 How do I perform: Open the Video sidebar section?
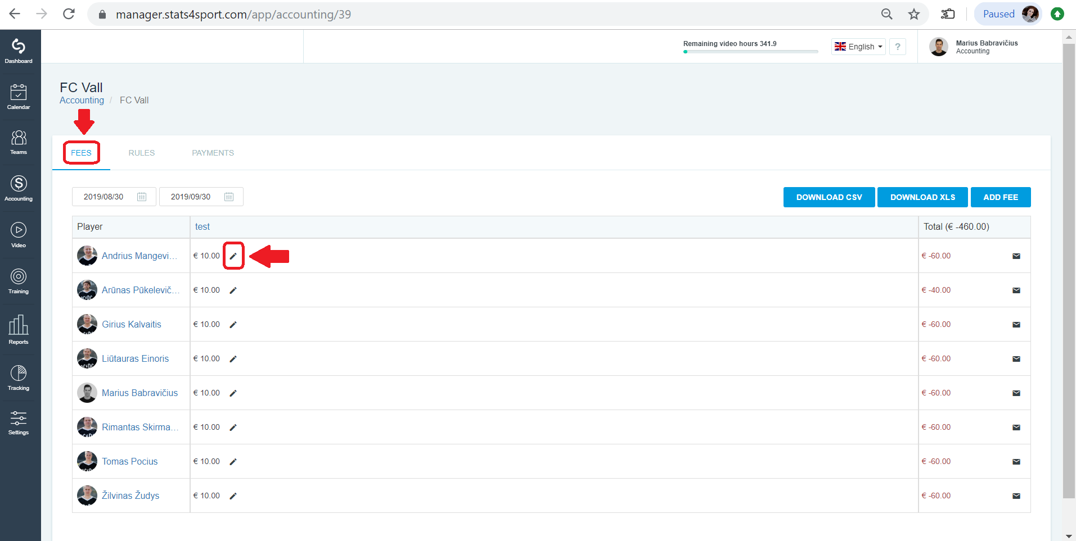pyautogui.click(x=19, y=235)
